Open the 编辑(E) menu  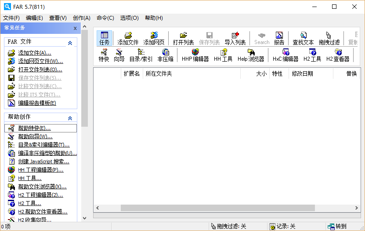click(34, 18)
